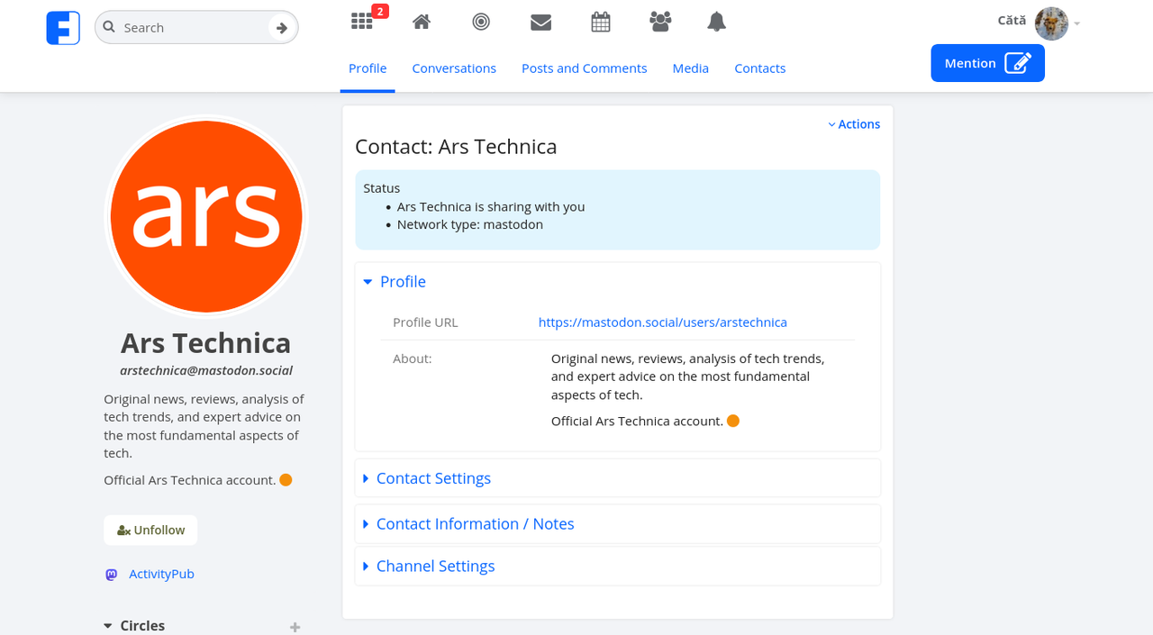Add a new circle plus icon
Viewport: 1153px width, 635px height.
click(x=295, y=627)
